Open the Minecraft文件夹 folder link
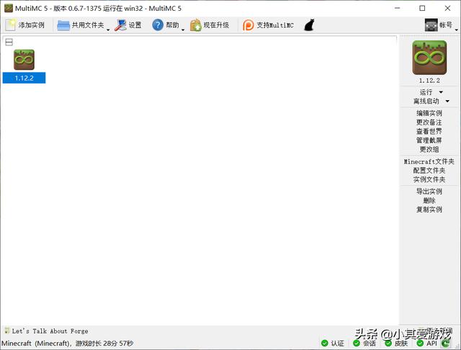The width and height of the screenshot is (461, 350). (429, 162)
